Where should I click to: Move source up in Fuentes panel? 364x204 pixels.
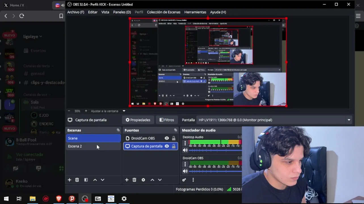tap(152, 180)
